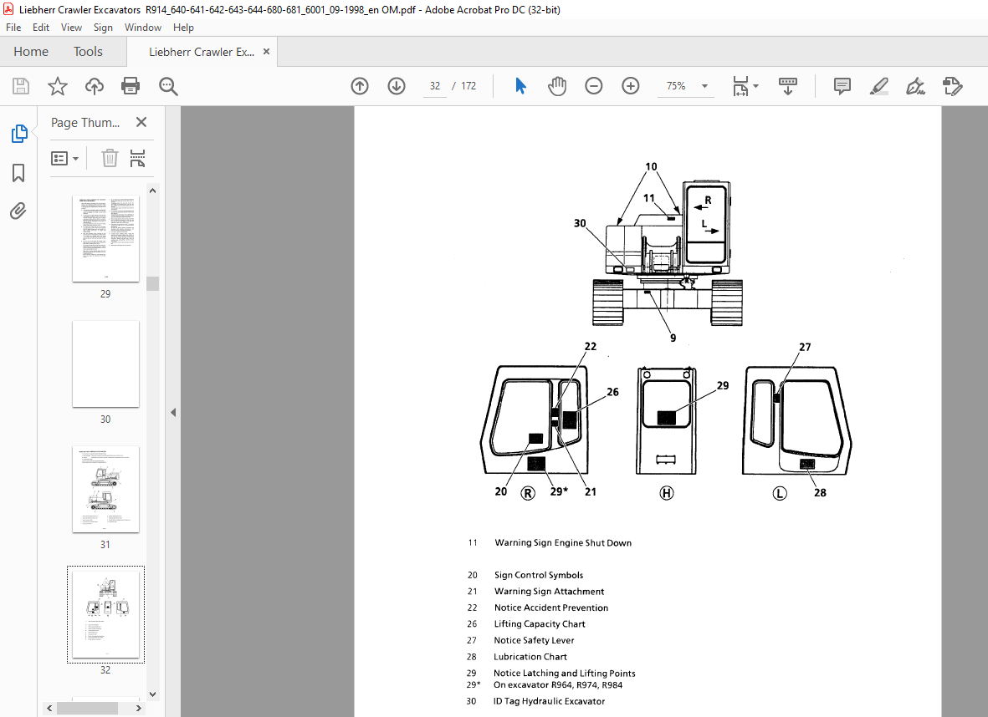Select page 29 thumbnail
Viewport: 988px width, 717px height.
coord(106,238)
